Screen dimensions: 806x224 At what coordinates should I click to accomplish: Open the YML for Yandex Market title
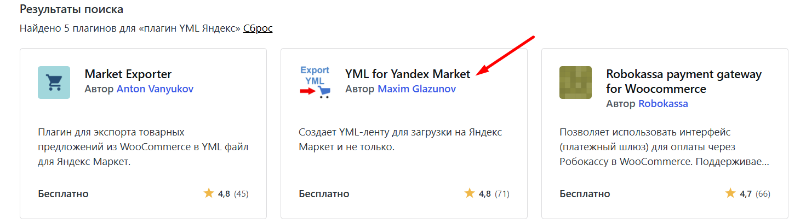(x=408, y=74)
